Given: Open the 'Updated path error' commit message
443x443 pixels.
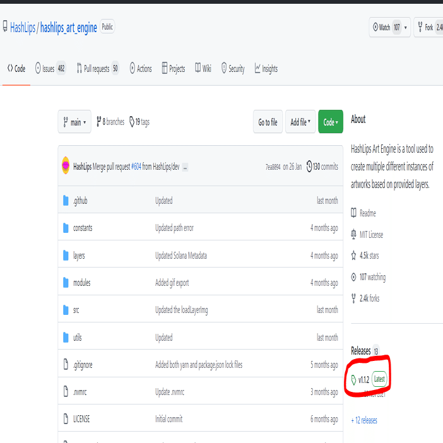Looking at the screenshot, I should (x=174, y=228).
